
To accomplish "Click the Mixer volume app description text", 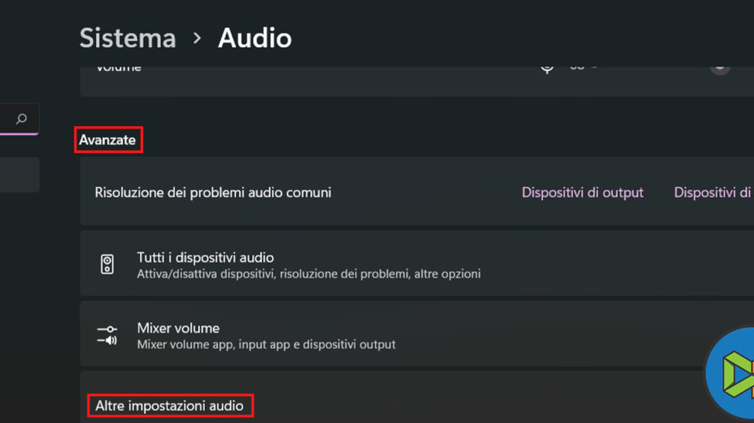I will [x=266, y=345].
